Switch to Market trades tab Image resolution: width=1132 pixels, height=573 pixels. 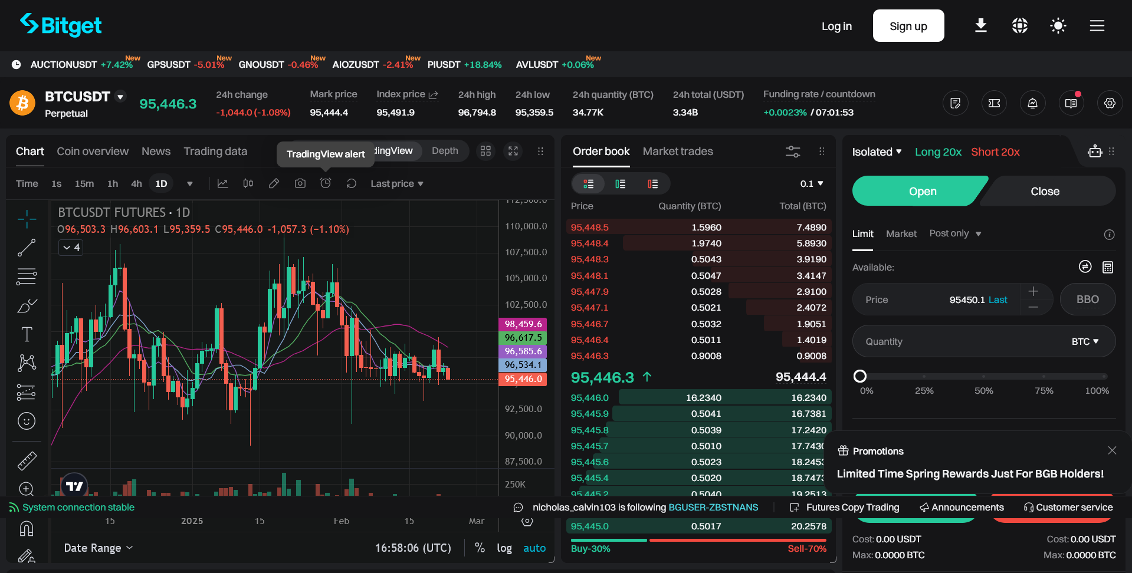(x=678, y=152)
